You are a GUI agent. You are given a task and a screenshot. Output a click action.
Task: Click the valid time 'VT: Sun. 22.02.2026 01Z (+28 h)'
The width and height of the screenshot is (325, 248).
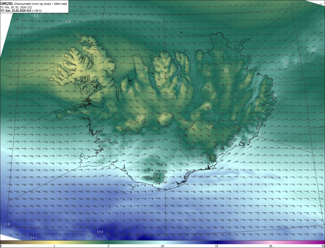(21, 11)
